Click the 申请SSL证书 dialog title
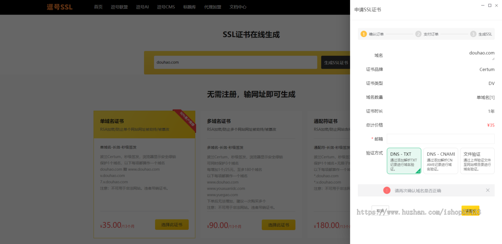502x244 pixels. point(368,10)
